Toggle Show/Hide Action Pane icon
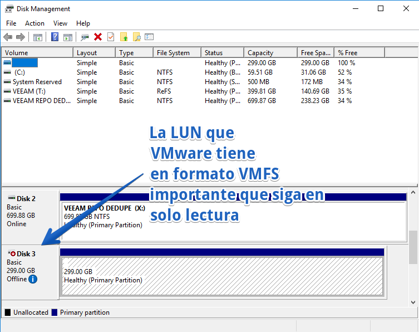 tap(68, 37)
